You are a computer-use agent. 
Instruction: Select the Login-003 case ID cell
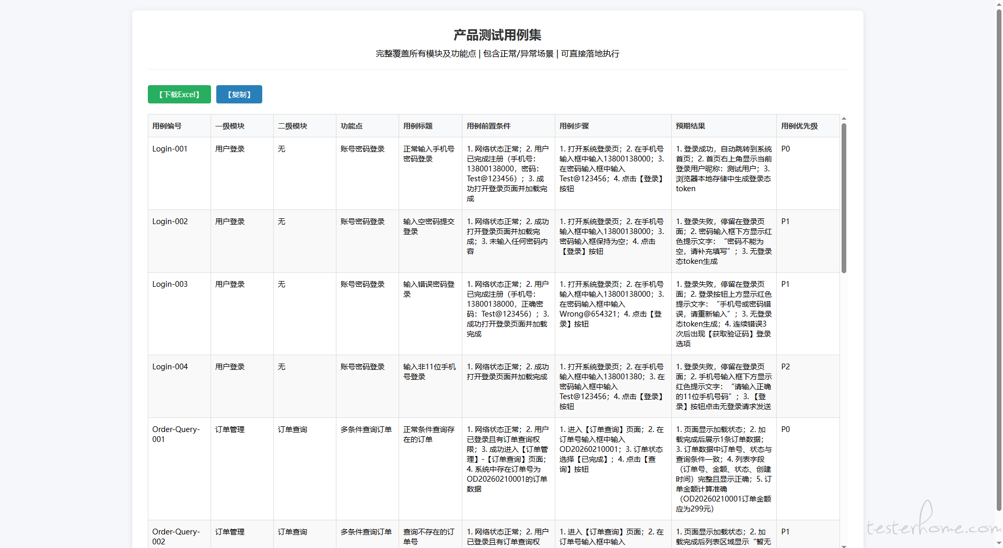point(170,284)
